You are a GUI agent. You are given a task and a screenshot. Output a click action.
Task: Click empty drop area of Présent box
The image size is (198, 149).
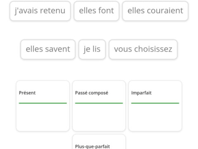(43, 117)
